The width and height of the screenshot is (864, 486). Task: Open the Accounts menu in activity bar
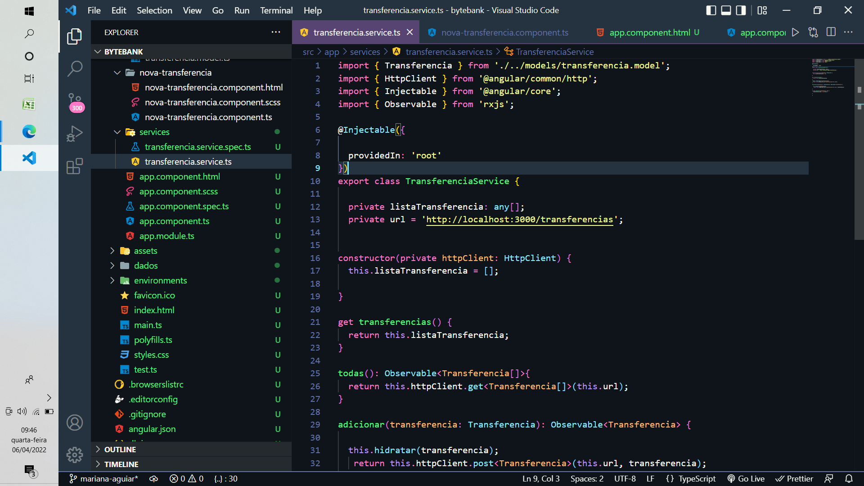[74, 423]
